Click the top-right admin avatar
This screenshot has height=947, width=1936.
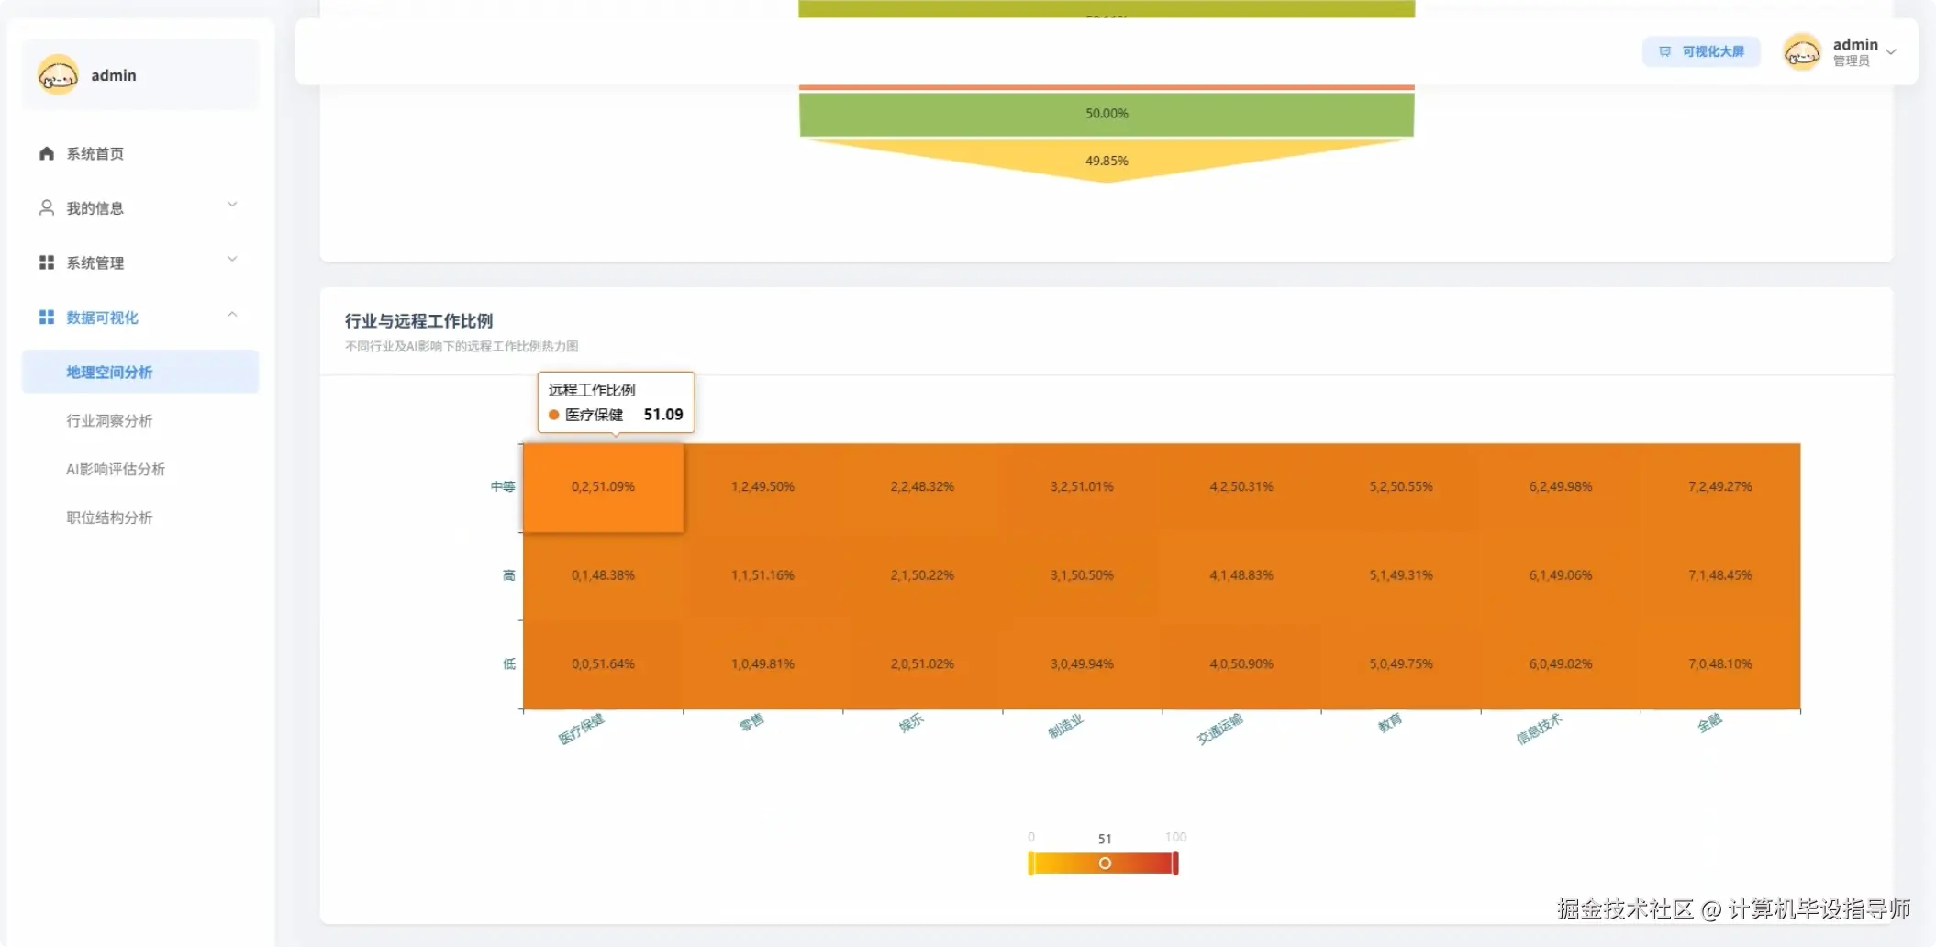[1801, 51]
